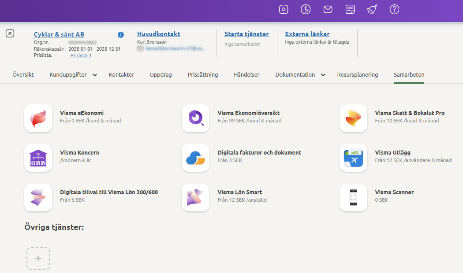Image resolution: width=463 pixels, height=273 pixels.
Task: Click the 'Från 12 SEK /användare & månad' price
Action: [x=414, y=160]
